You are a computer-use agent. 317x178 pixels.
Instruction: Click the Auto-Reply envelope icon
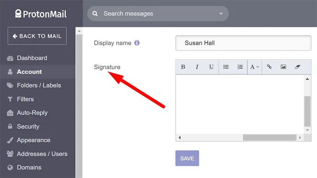pos(10,113)
